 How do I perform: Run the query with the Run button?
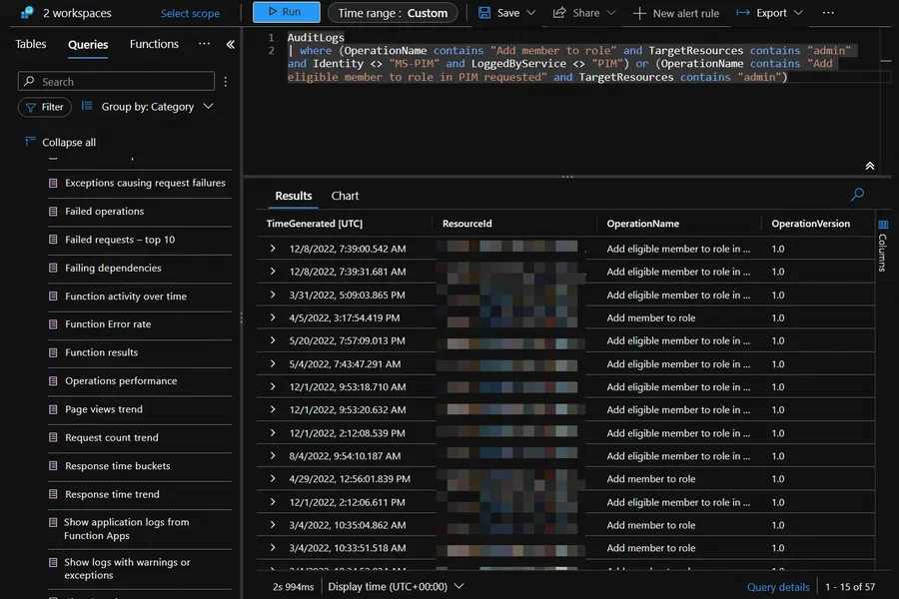coord(286,12)
